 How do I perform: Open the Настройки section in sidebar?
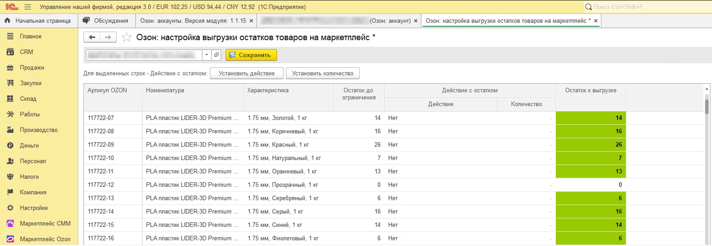[34, 208]
